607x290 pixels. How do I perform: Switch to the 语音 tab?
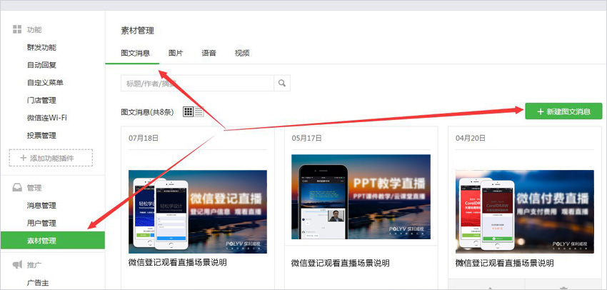tap(209, 54)
